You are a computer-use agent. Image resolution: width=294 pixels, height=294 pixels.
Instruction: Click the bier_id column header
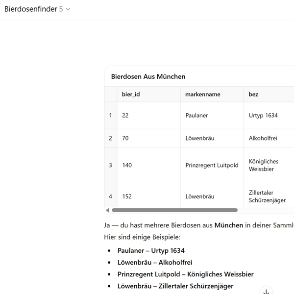pos(131,94)
